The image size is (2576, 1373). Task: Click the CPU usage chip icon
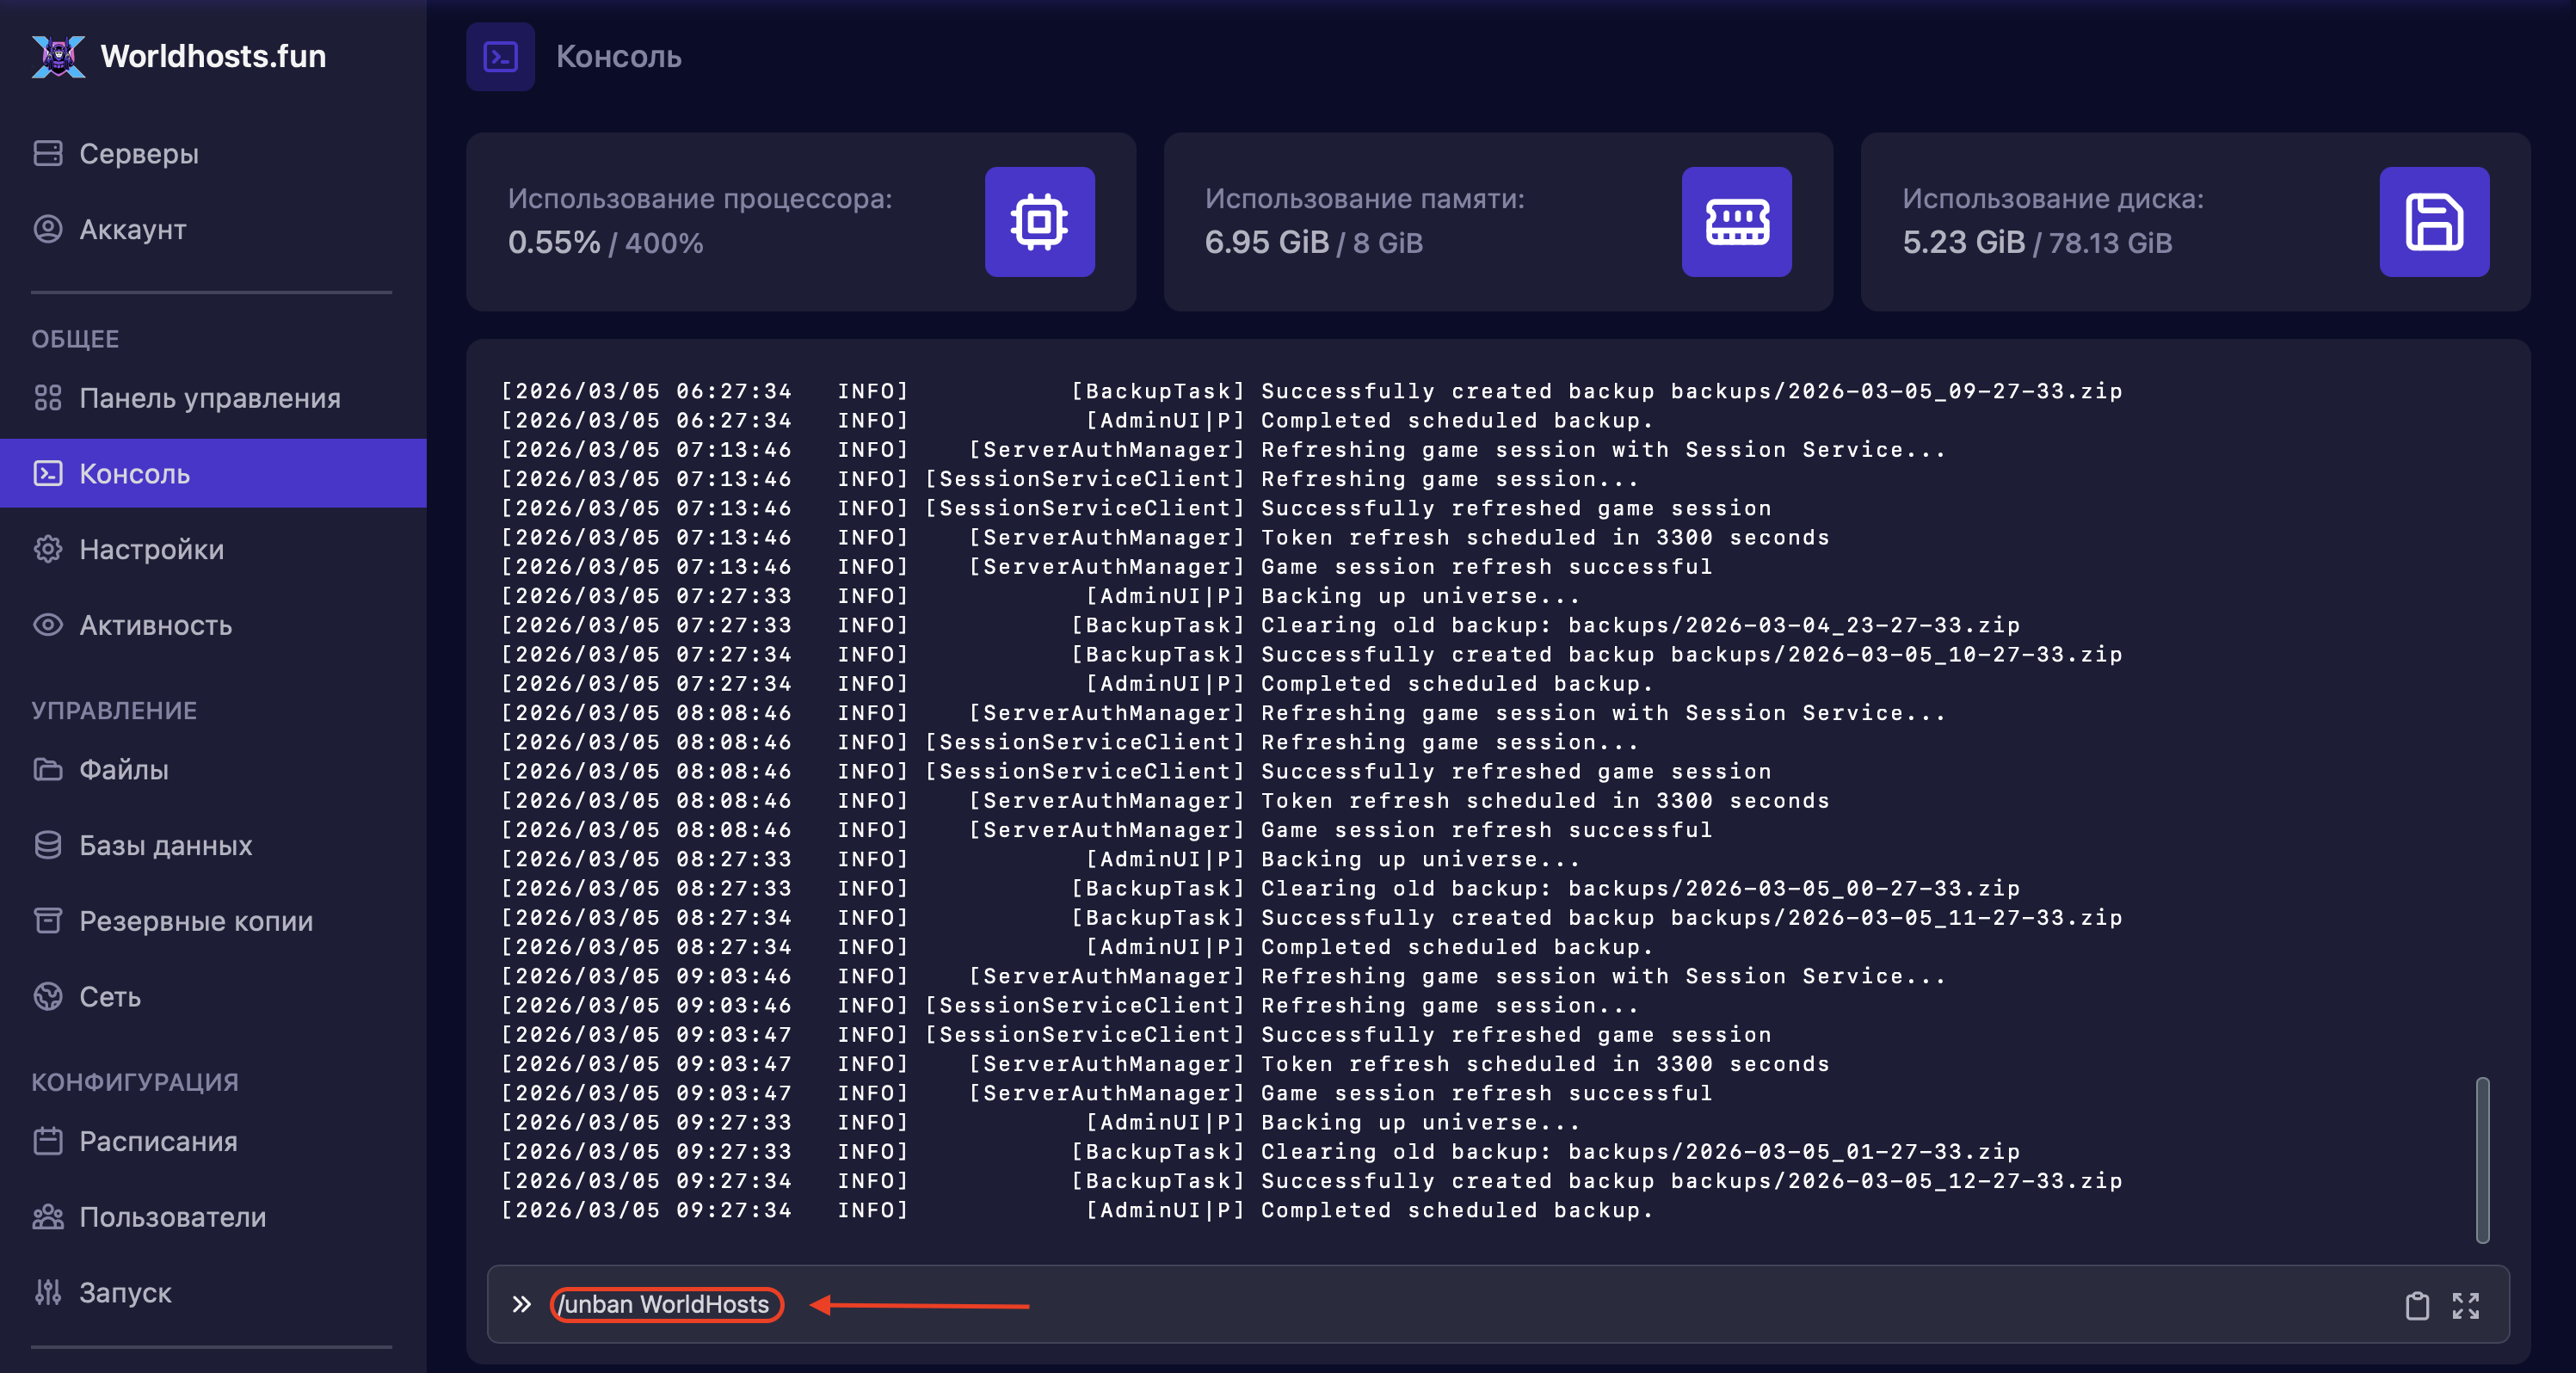click(1039, 222)
